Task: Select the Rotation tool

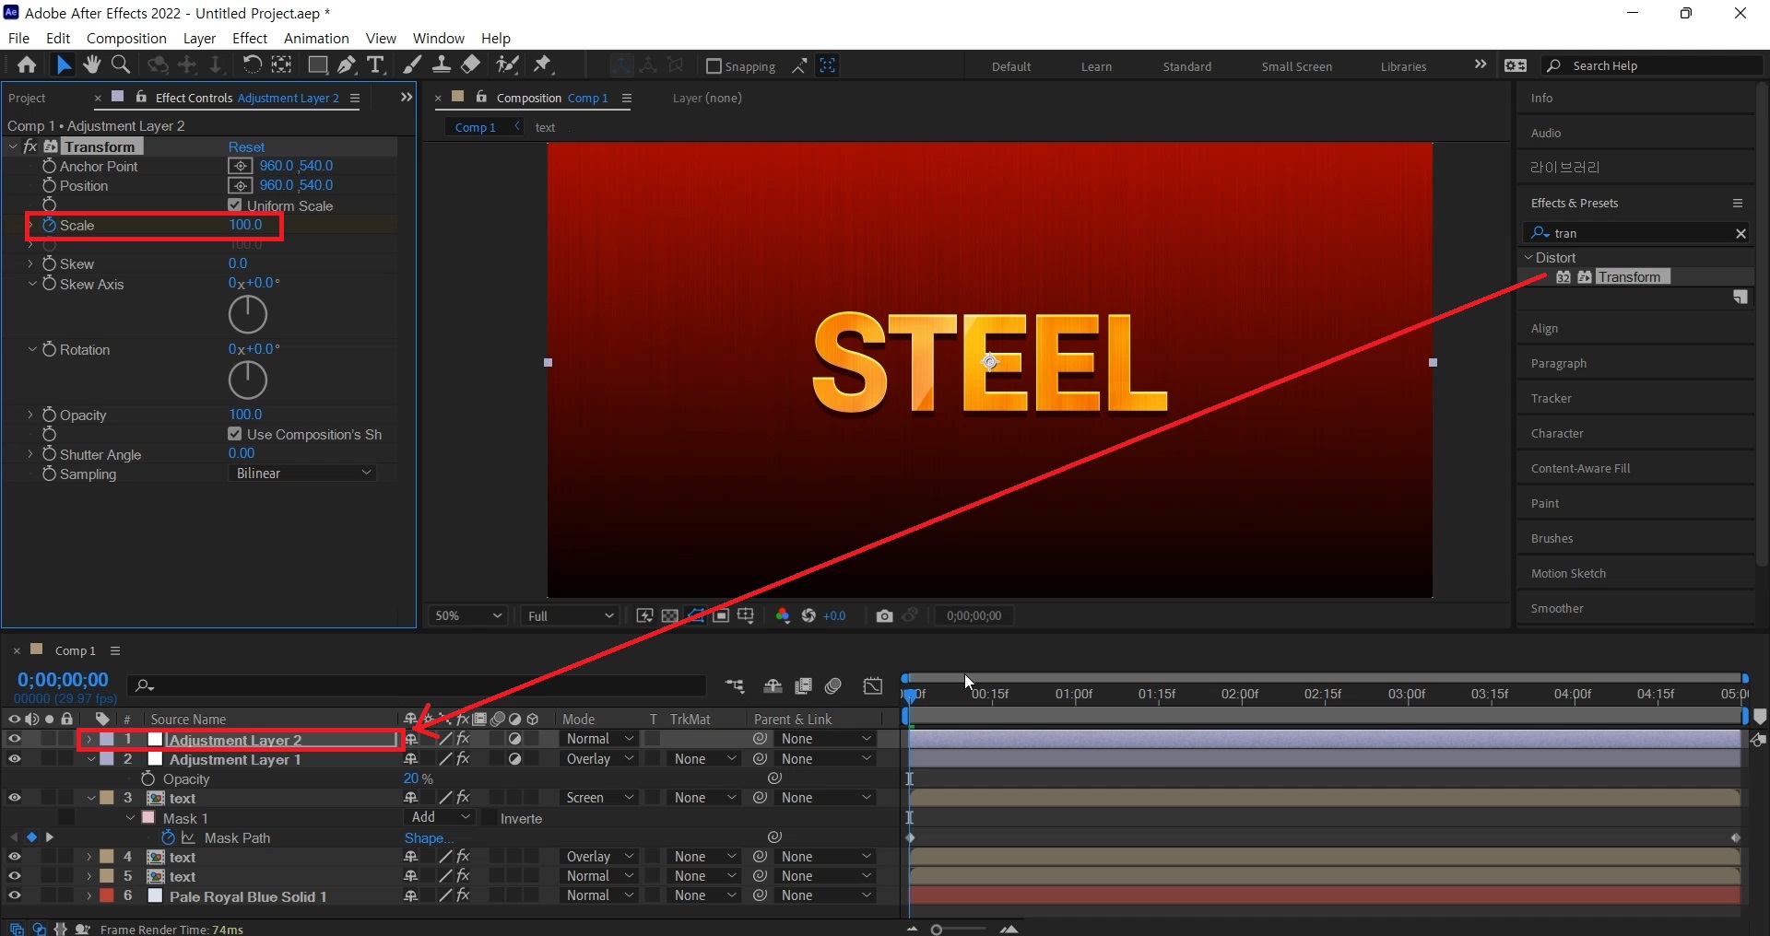Action: click(x=252, y=64)
